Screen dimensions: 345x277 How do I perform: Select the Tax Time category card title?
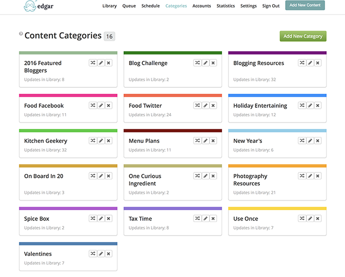(141, 219)
